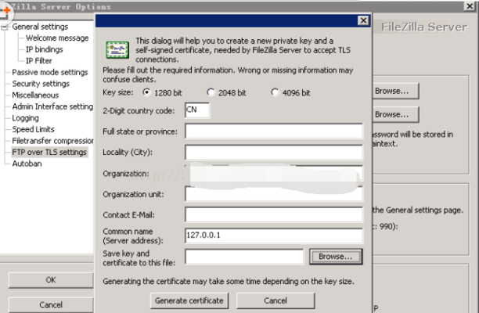479x313 pixels.
Task: Open the Autoban settings page
Action: pyautogui.click(x=27, y=164)
